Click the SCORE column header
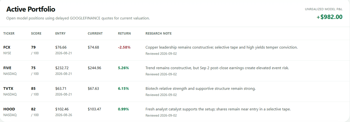350x122 pixels. tap(36, 33)
